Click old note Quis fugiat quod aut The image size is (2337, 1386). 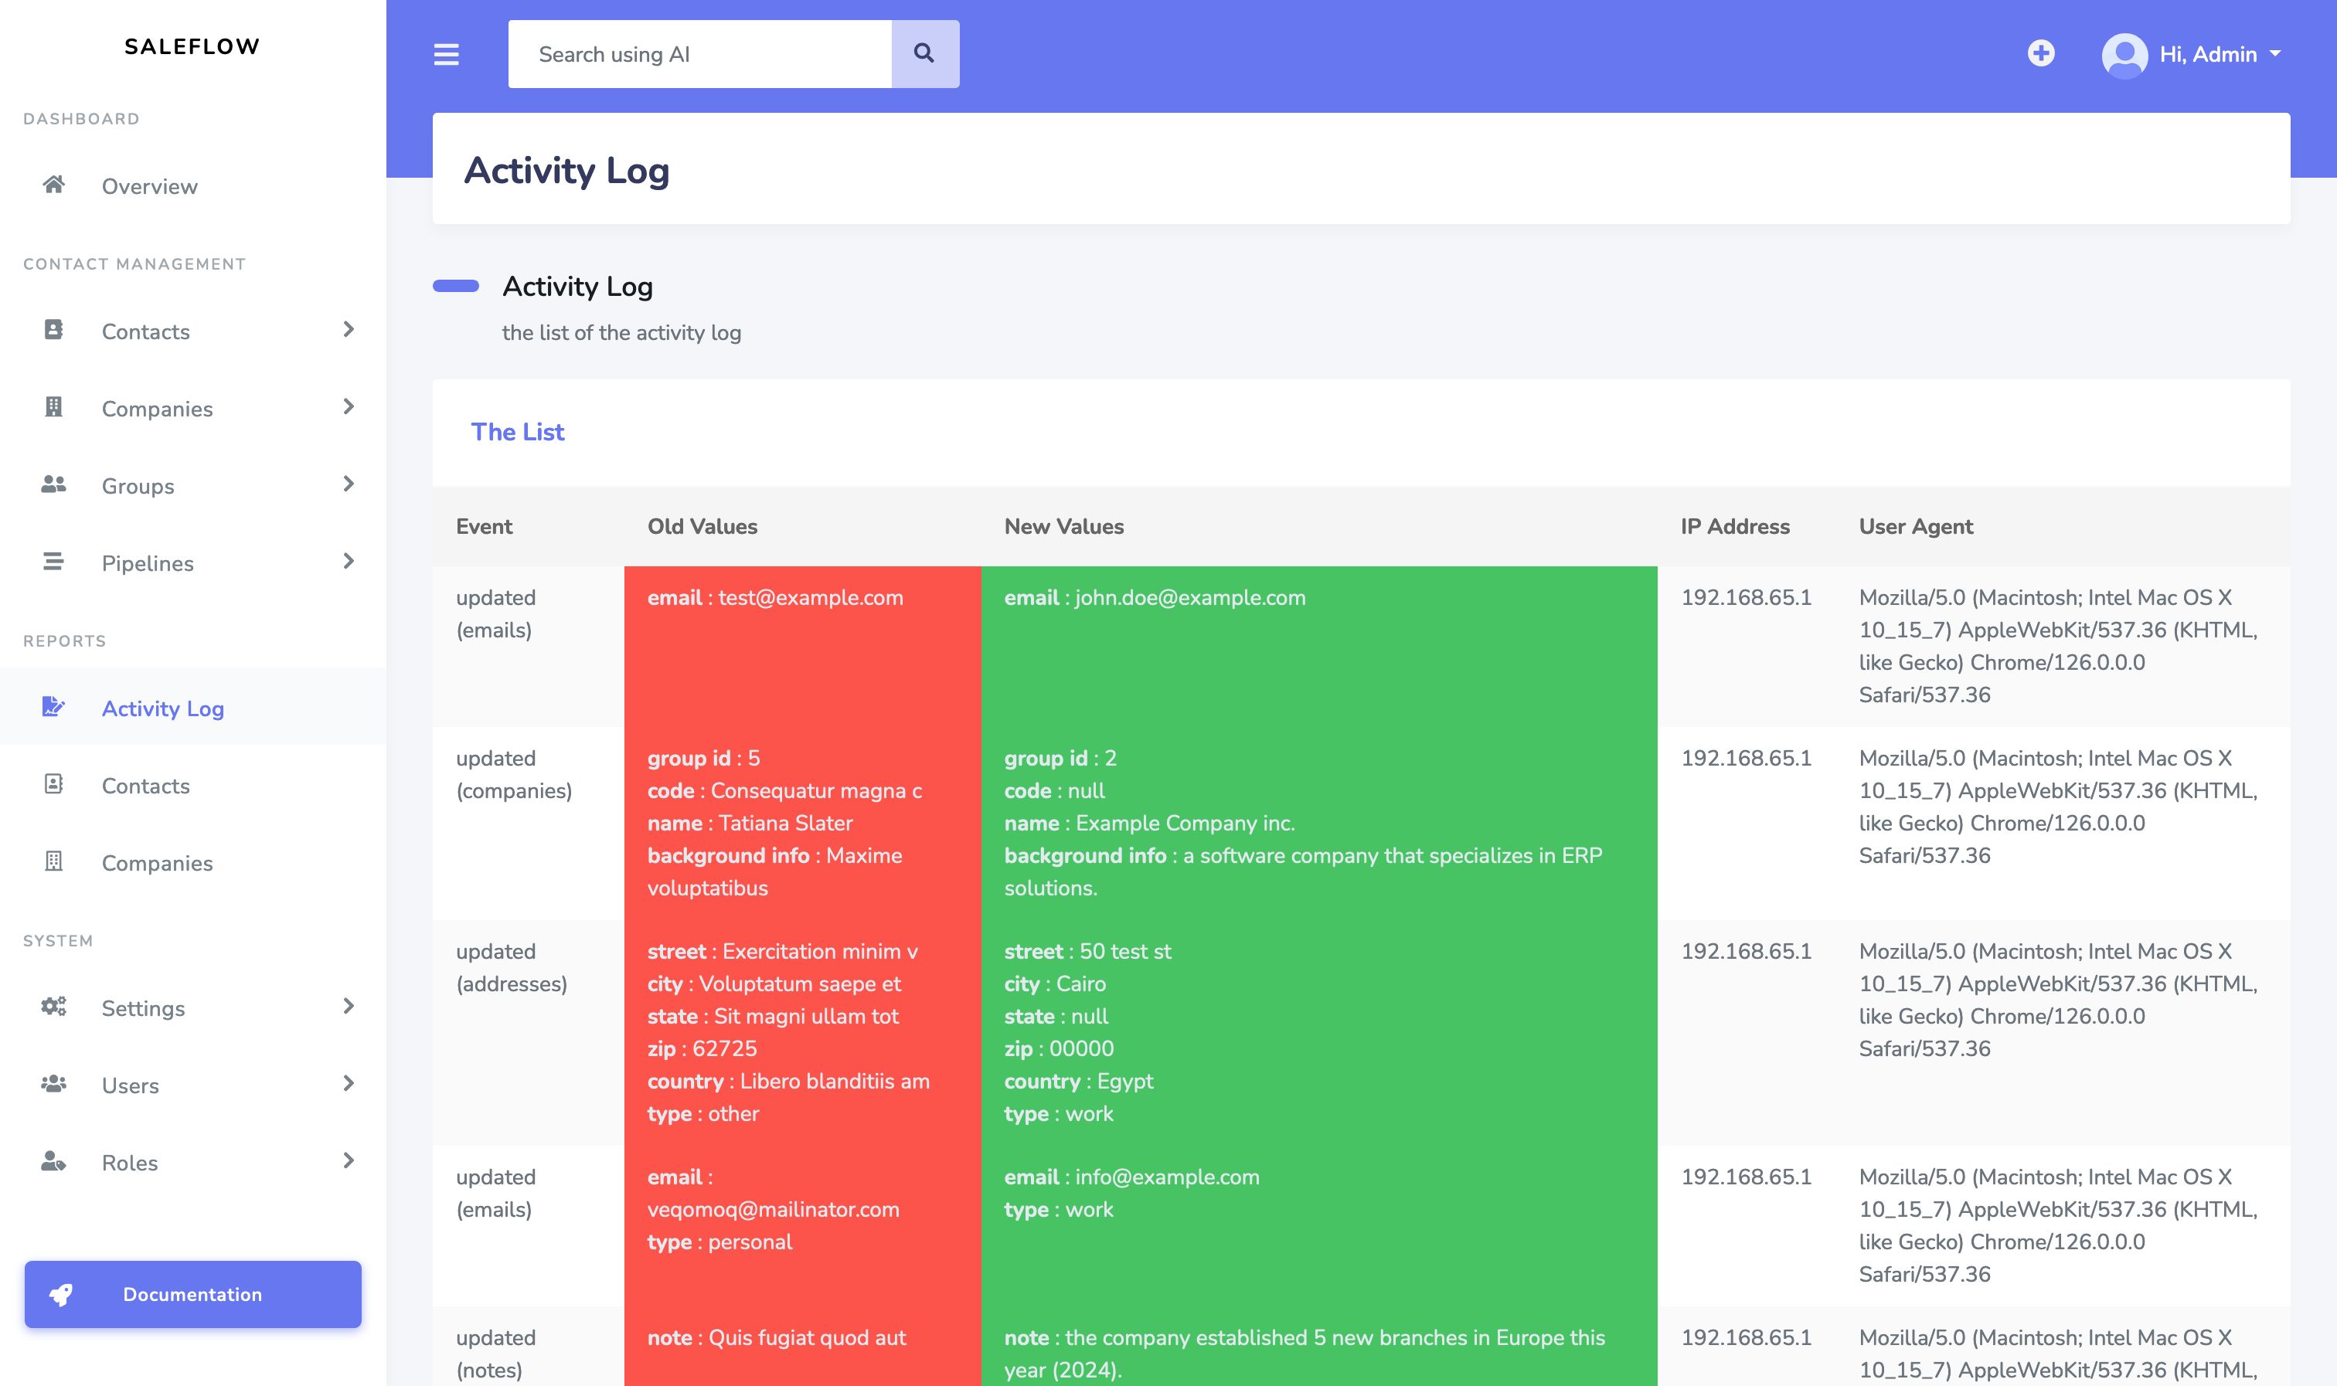(x=807, y=1338)
